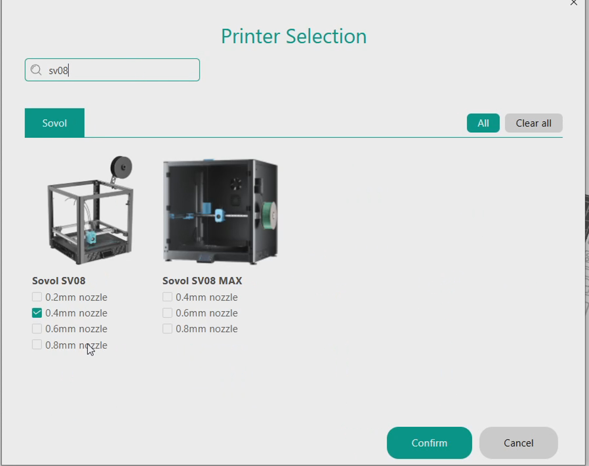Cancel the printer selection dialog
Screen dimensions: 589x466
tap(518, 443)
